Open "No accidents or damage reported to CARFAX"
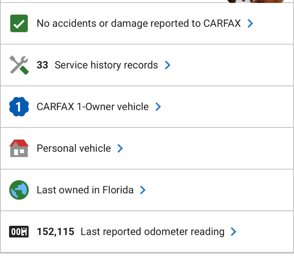The height and width of the screenshot is (264, 294). pos(138,24)
